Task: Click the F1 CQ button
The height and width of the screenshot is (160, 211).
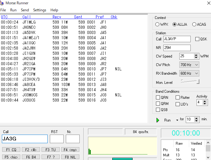Action: click(x=11, y=150)
